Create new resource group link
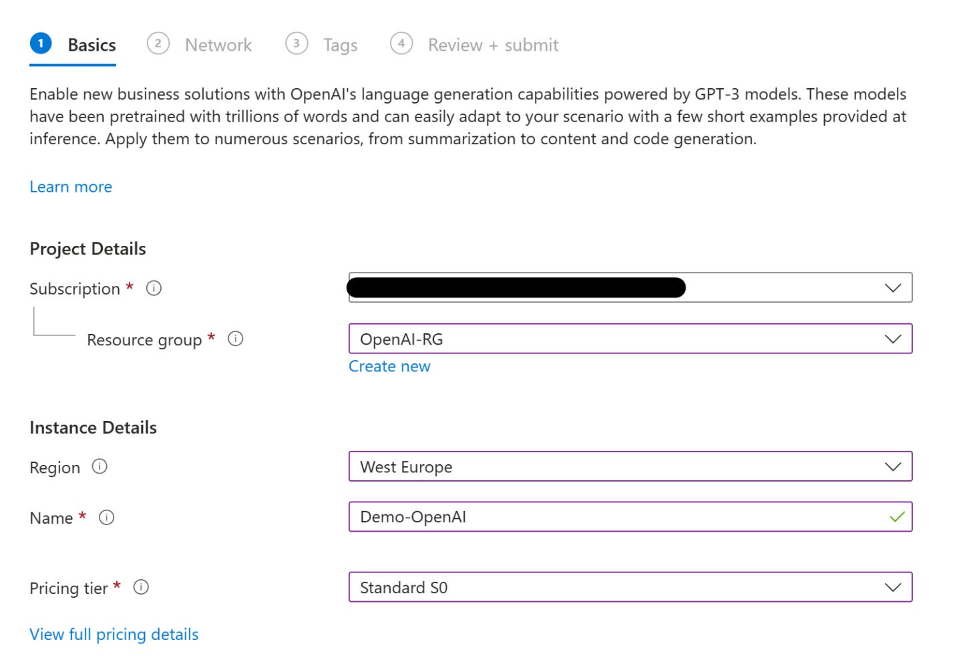The image size is (955, 668). coord(389,366)
